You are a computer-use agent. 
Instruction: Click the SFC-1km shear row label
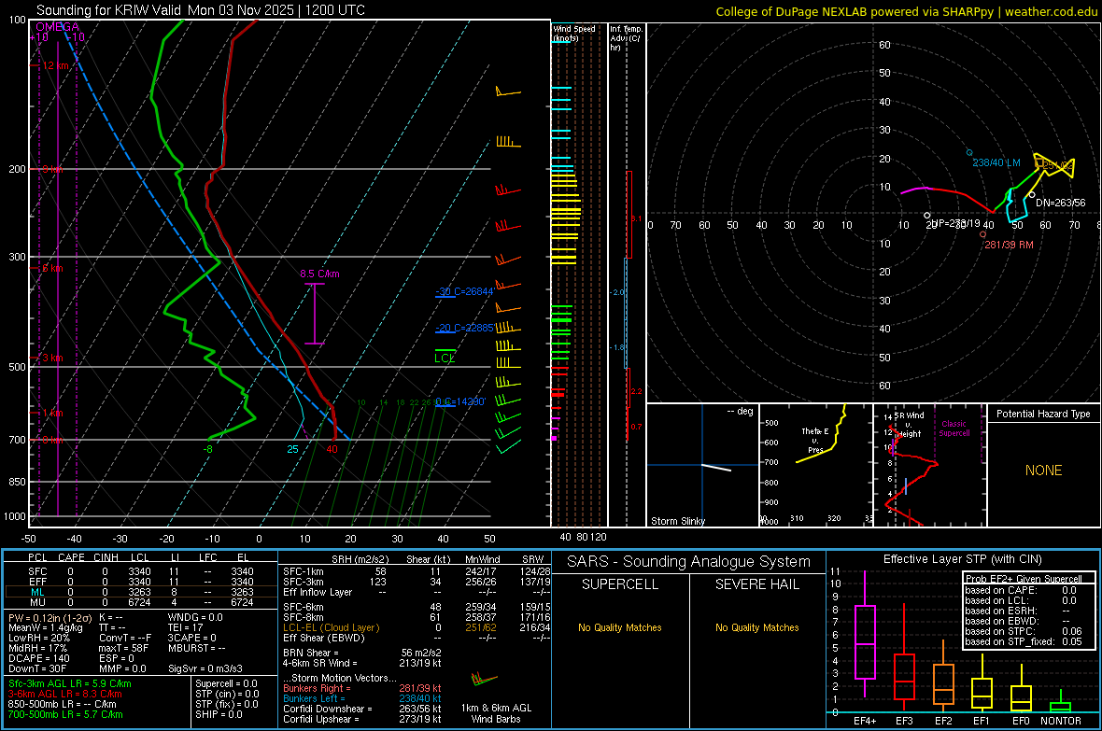click(304, 571)
